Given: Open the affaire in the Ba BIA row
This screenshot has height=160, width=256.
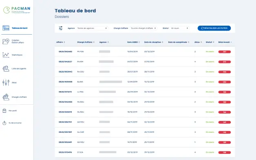Looking at the screenshot, I should point(66,82).
